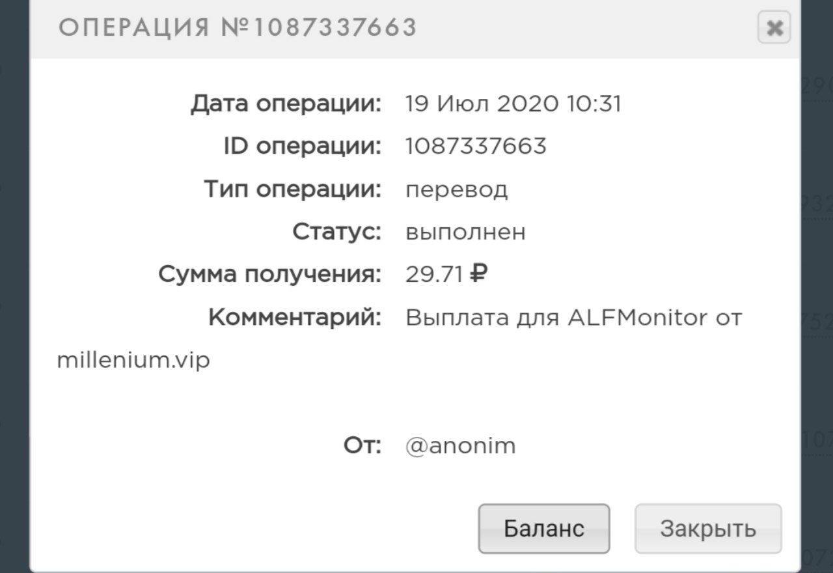
Task: Click the sender name @anonim
Action: pos(460,446)
